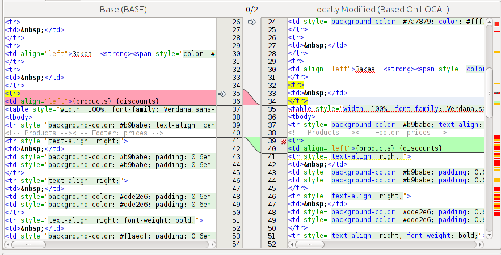Click the '0/2' difference counter

tap(252, 10)
